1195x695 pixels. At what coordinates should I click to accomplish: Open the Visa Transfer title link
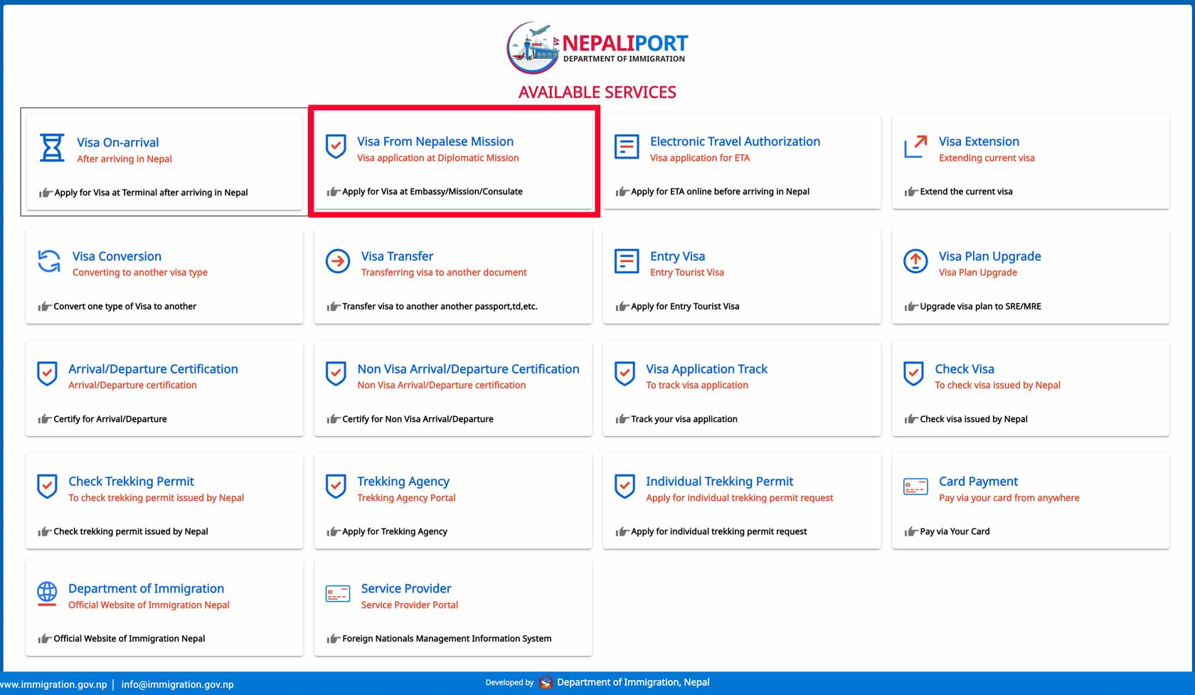[397, 256]
